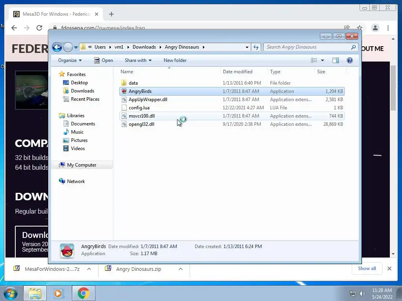
Task: Click Windows Explorer taskbar icon
Action: pyautogui.click(x=35, y=293)
